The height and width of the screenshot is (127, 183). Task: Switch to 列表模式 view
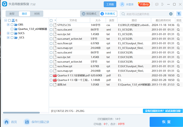pos(108,14)
